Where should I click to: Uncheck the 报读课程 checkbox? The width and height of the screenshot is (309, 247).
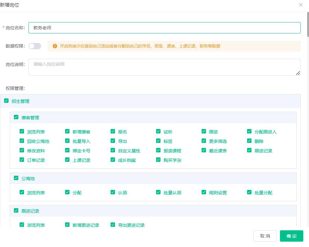pos(158,150)
